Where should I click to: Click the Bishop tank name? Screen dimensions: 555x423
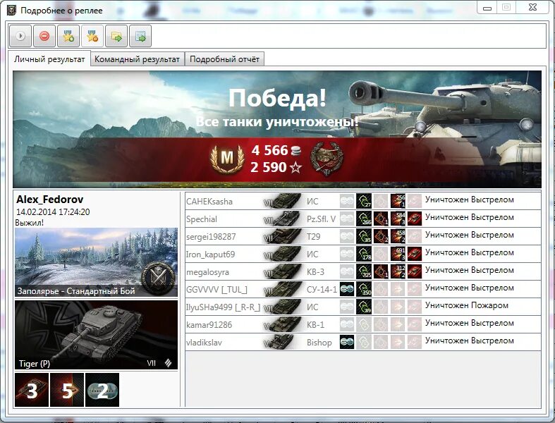pyautogui.click(x=319, y=343)
